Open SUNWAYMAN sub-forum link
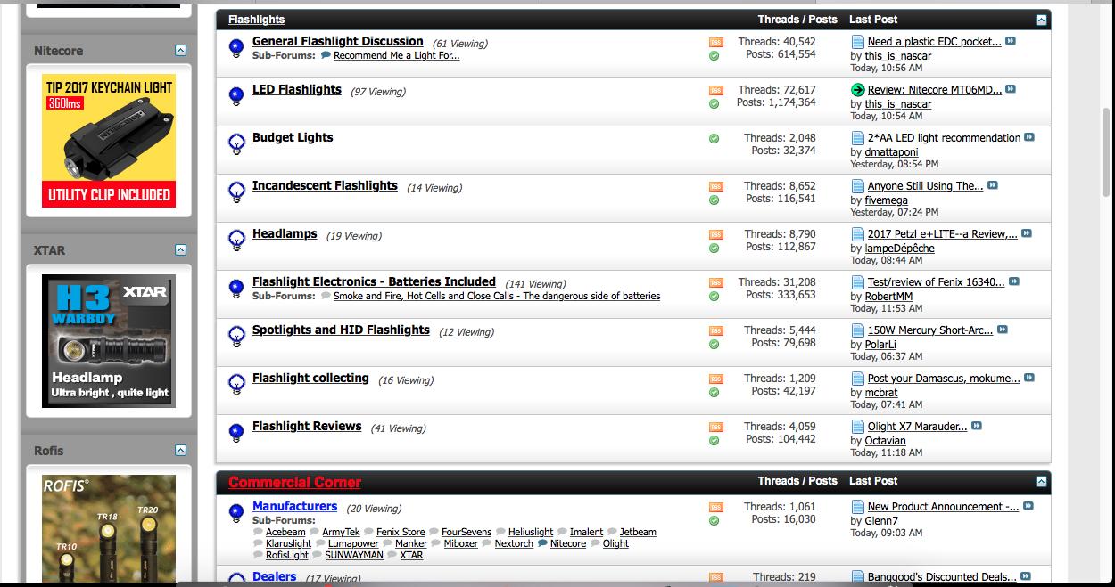Viewport: 1115px width, 587px height. click(x=354, y=555)
